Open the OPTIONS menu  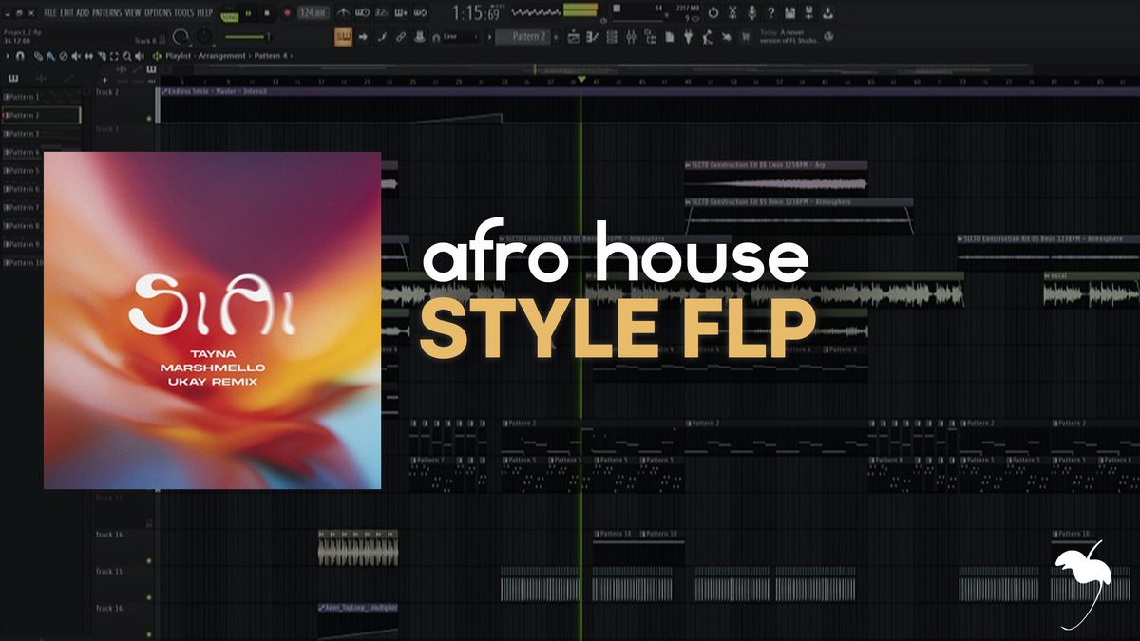158,13
